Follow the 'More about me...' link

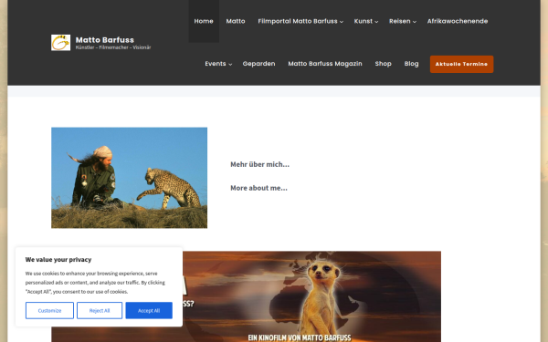[x=259, y=188]
